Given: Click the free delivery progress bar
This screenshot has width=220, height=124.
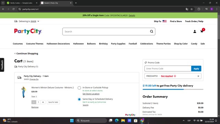Looking at the screenshot, I should point(173,89).
